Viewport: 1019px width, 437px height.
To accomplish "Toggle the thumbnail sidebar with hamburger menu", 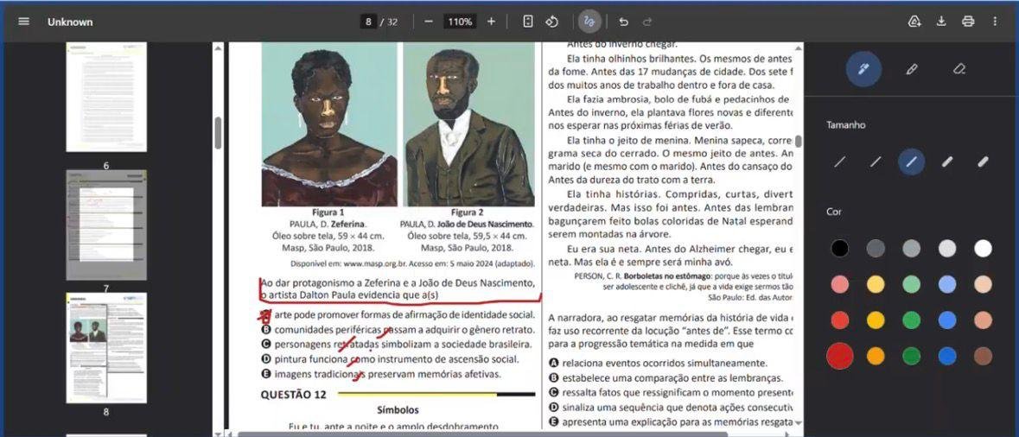I will (23, 22).
